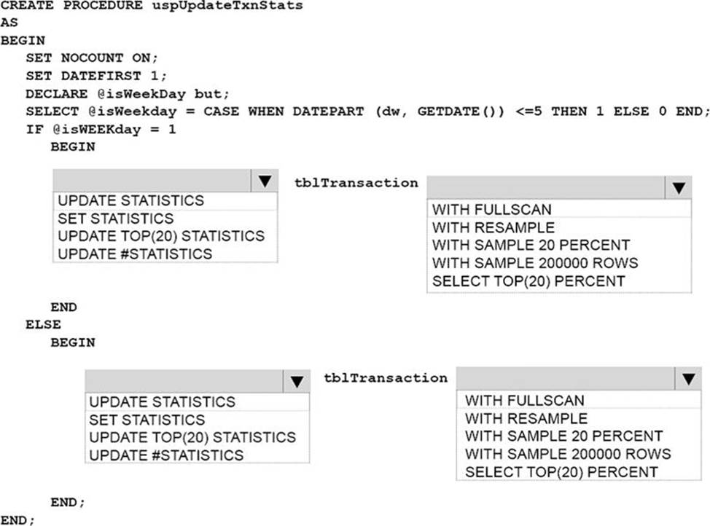Viewport: 710px width, 526px height.
Task: Choose UPDATE STATISTICS in the IF block list
Action: tap(130, 200)
